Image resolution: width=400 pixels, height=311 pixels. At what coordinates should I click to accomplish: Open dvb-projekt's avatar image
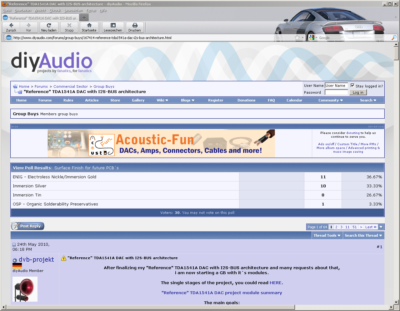click(25, 289)
